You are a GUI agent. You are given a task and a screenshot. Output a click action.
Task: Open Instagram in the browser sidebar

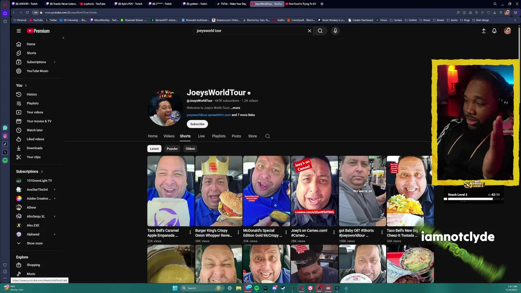coord(5,136)
